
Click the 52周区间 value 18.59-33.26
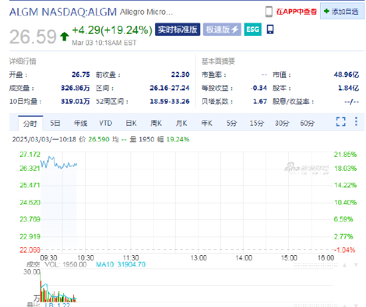pos(170,102)
